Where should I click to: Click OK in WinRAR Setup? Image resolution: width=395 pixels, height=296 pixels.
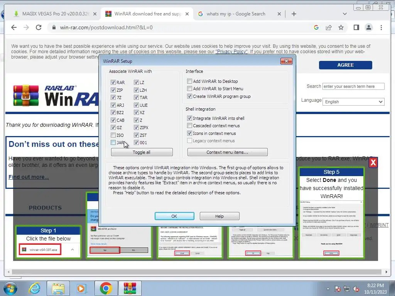click(x=174, y=216)
